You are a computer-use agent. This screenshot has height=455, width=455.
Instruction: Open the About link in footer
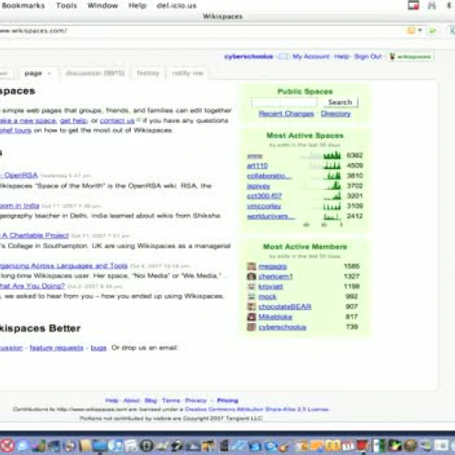(131, 400)
